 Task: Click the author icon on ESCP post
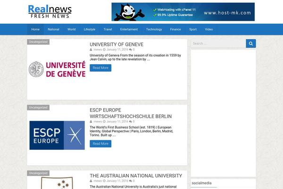pos(91,121)
